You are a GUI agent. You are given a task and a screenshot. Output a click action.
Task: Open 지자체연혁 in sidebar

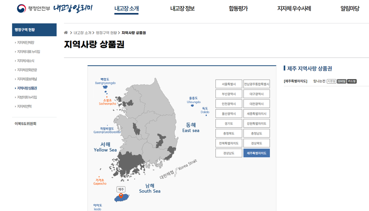point(24,106)
